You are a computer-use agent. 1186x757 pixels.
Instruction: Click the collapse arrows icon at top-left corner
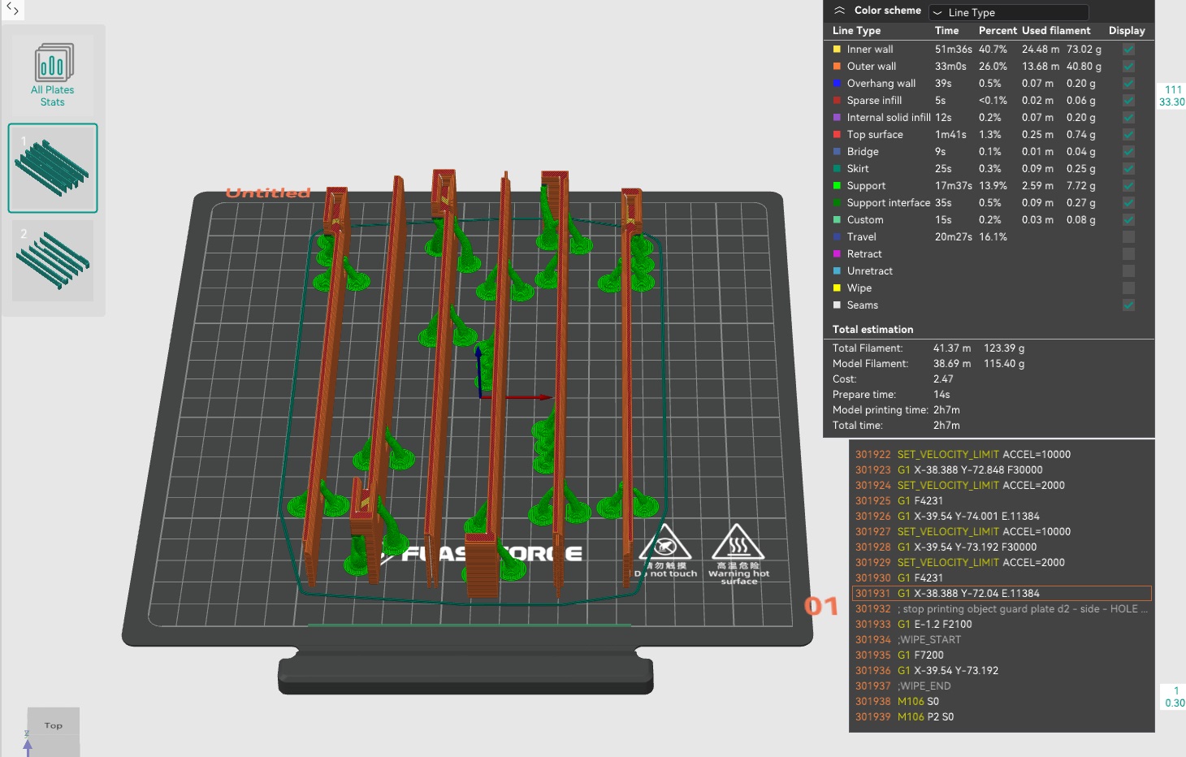pyautogui.click(x=12, y=10)
